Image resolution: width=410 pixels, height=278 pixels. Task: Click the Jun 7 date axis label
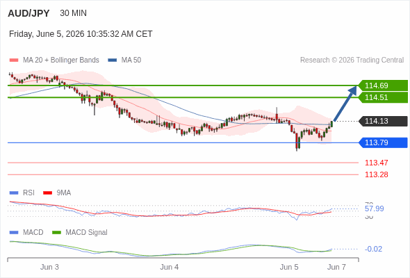(x=336, y=267)
